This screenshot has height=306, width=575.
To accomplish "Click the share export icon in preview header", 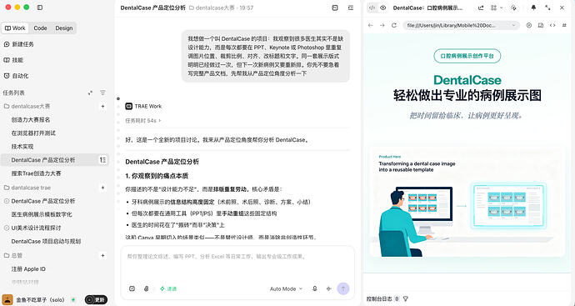I will 481,8.
